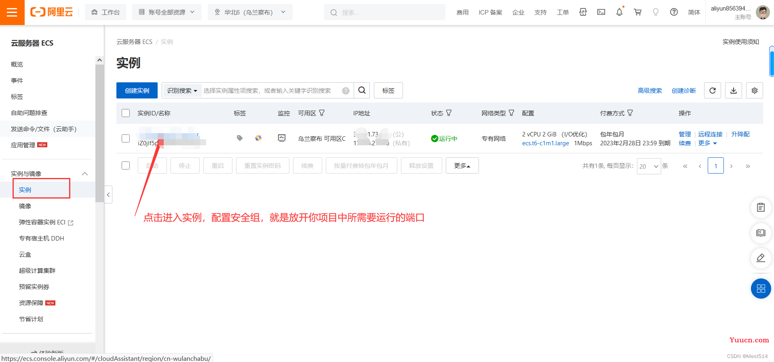Open bottom 更多 batch actions dropdown
The image size is (774, 362).
click(x=462, y=165)
